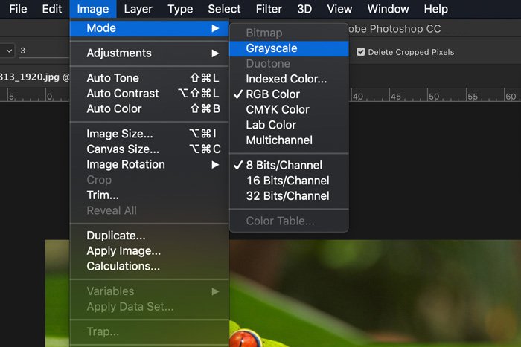Image resolution: width=521 pixels, height=347 pixels.
Task: Click the frog photo on canvas
Action: click(372, 297)
